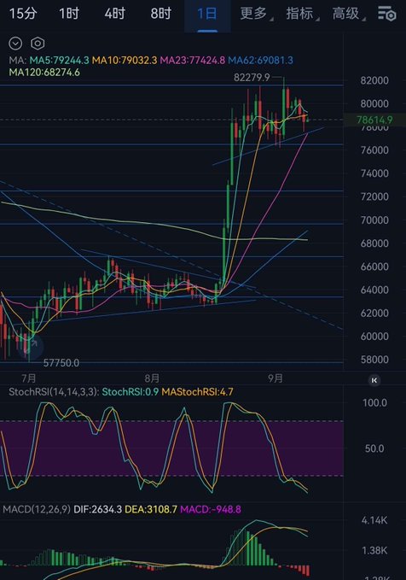Screen dimensions: 406x580
Task: Click the MA5:79244.3 label
Action: (x=59, y=61)
